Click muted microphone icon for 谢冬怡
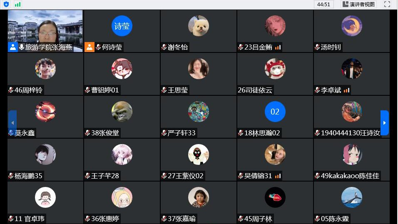Image resolution: width=398 pixels, height=224 pixels. point(164,47)
